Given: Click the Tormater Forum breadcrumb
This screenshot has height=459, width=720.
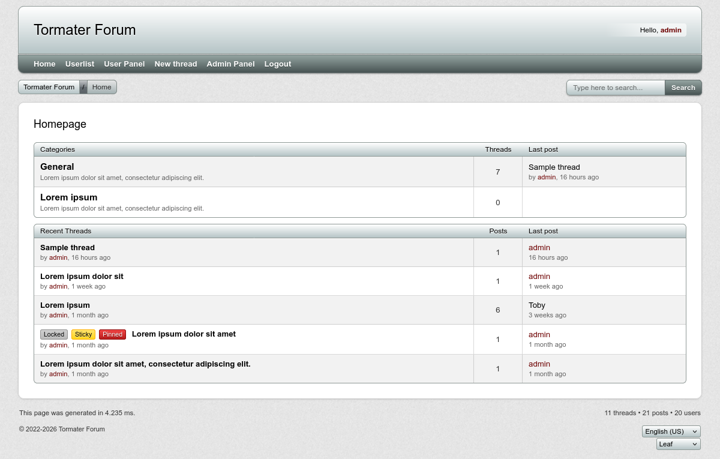Looking at the screenshot, I should click(49, 87).
